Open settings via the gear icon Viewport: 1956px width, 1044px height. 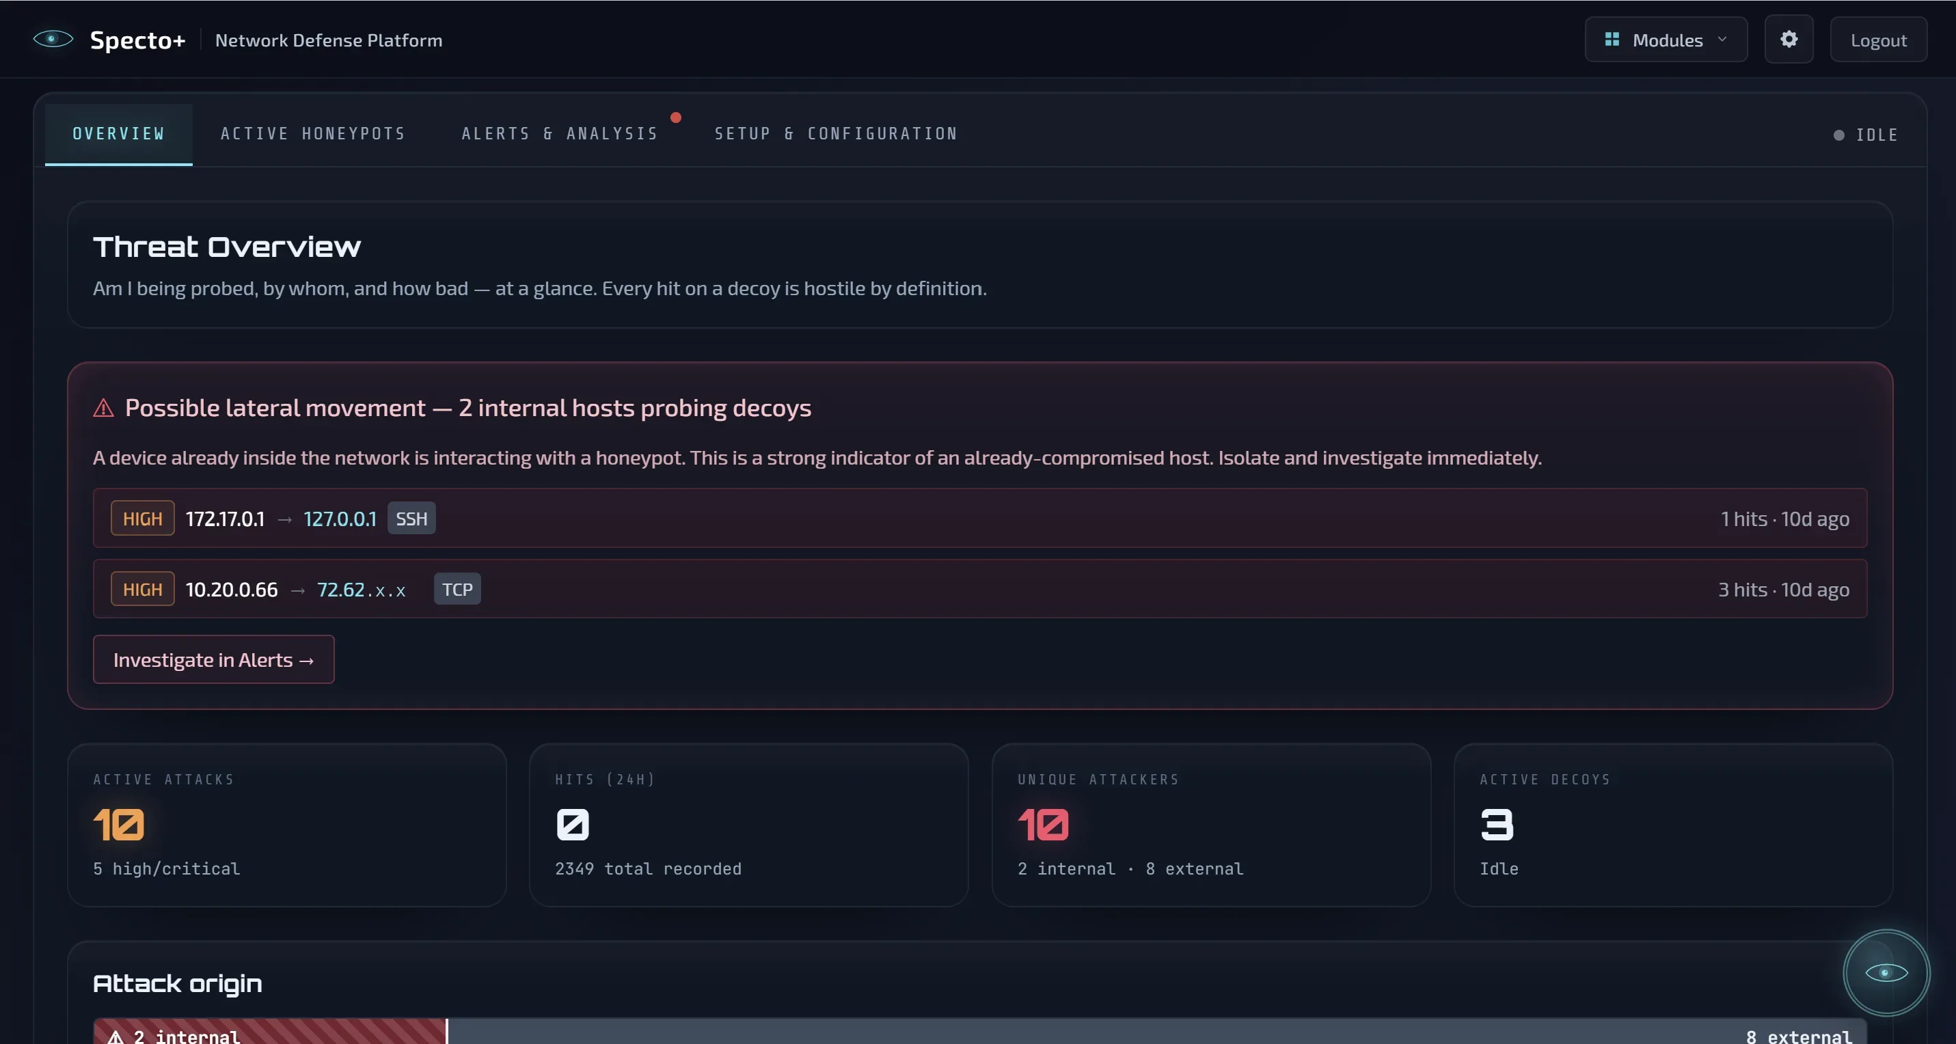[1788, 40]
